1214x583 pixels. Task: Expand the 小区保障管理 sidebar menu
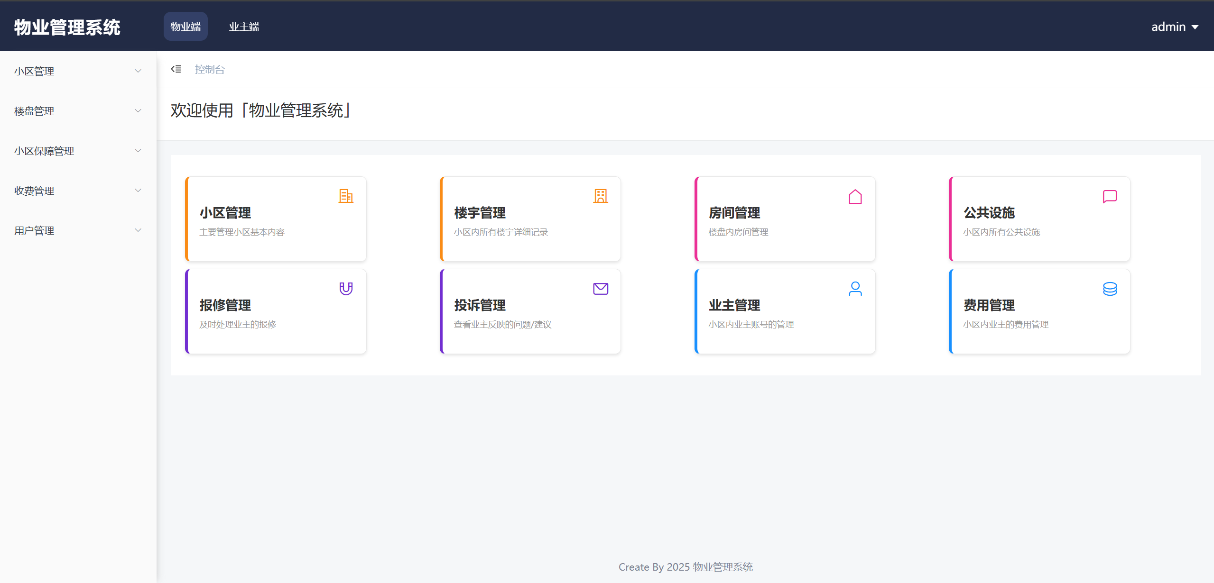[78, 151]
